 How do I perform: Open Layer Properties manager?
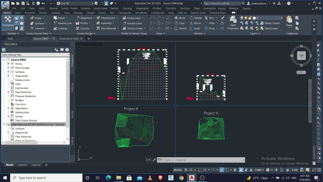coord(233,23)
